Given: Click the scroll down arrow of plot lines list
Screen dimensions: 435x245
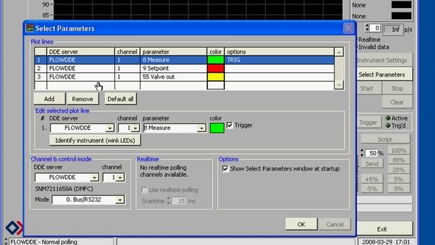Looking at the screenshot, I should [x=338, y=85].
